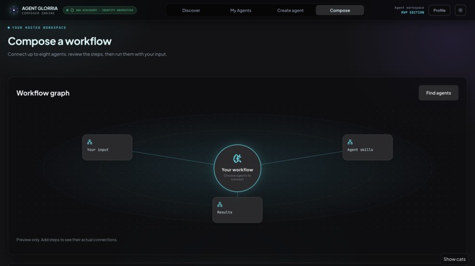Select the Your input node

click(x=107, y=147)
